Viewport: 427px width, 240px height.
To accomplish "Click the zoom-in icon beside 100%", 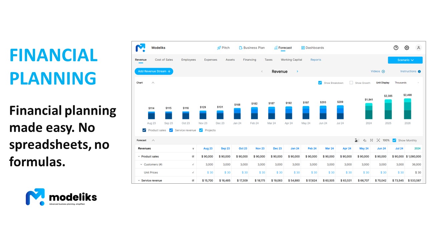I will (x=378, y=140).
